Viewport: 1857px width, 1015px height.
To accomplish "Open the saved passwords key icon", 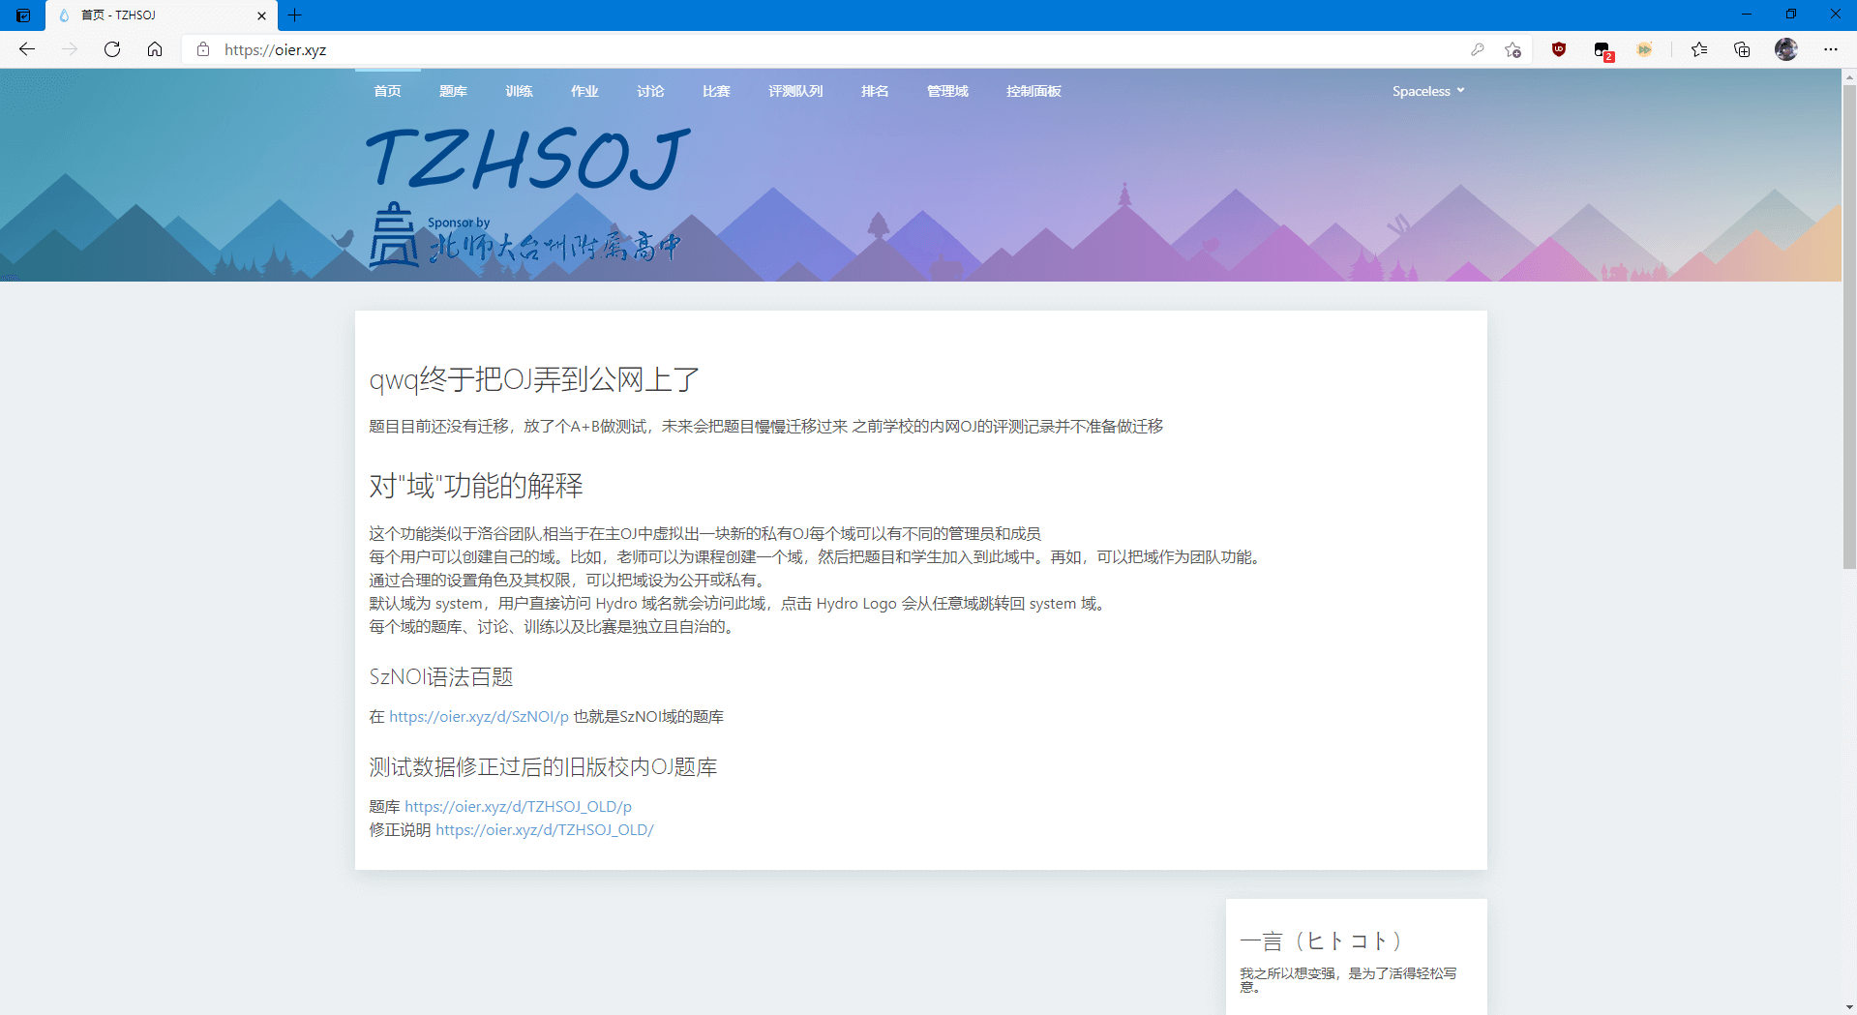I will (1477, 49).
